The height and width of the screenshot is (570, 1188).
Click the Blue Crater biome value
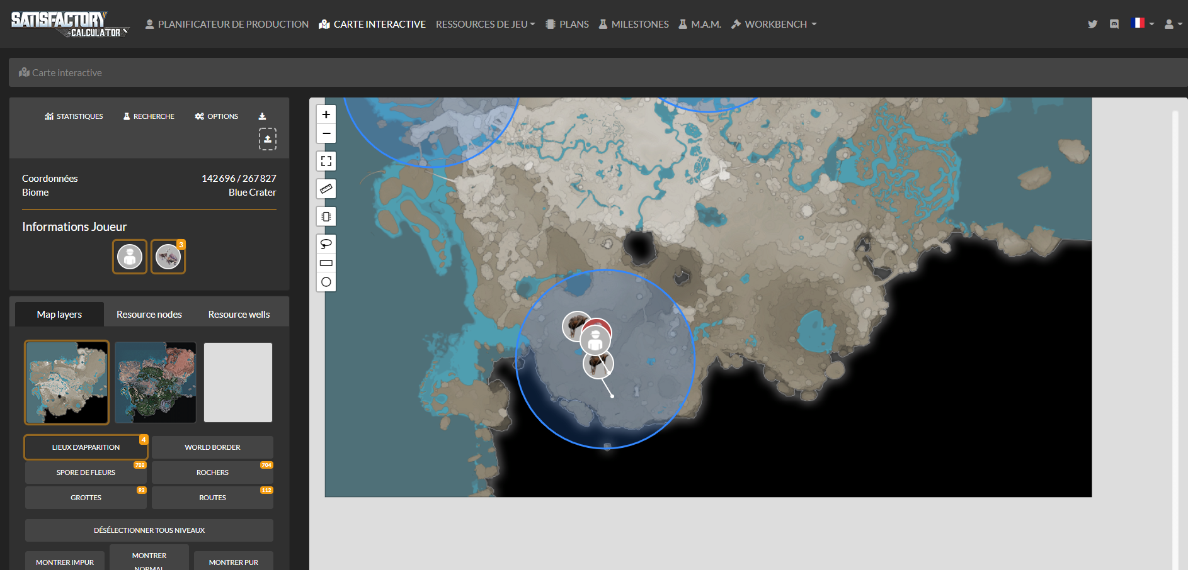pyautogui.click(x=252, y=193)
